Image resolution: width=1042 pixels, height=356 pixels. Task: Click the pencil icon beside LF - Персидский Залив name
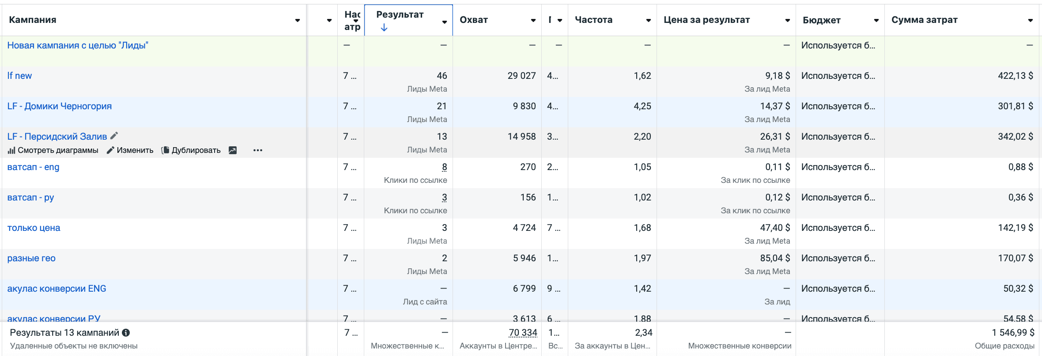point(114,136)
